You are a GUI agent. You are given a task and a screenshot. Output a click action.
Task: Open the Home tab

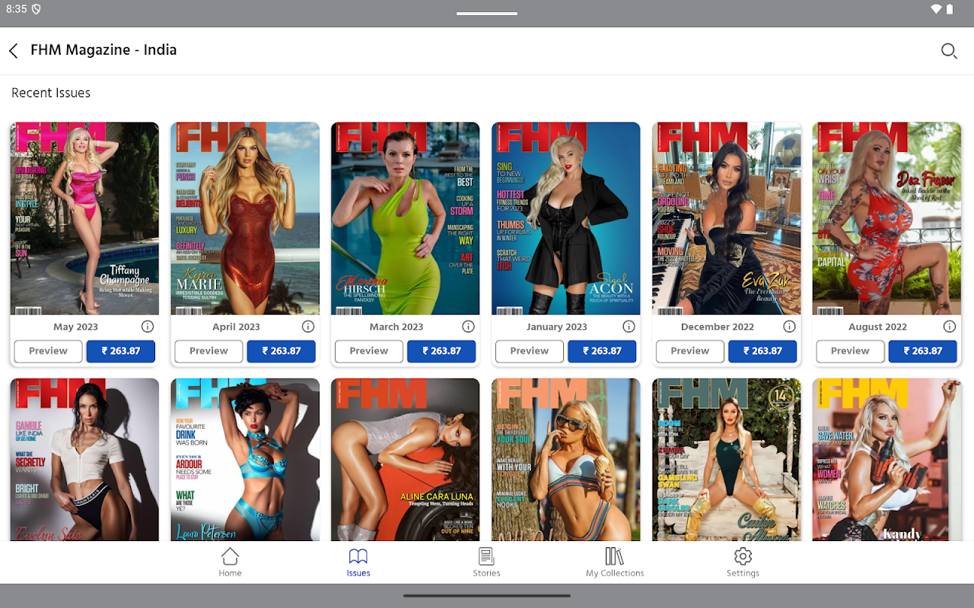tap(230, 562)
